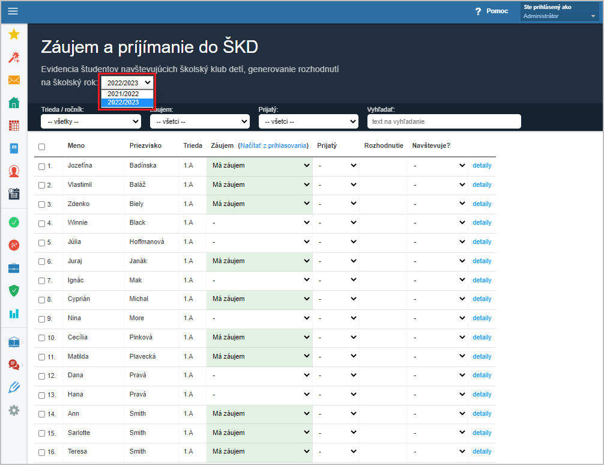Check the box for Zdenko Biely
This screenshot has height=465, width=604.
pos(41,205)
